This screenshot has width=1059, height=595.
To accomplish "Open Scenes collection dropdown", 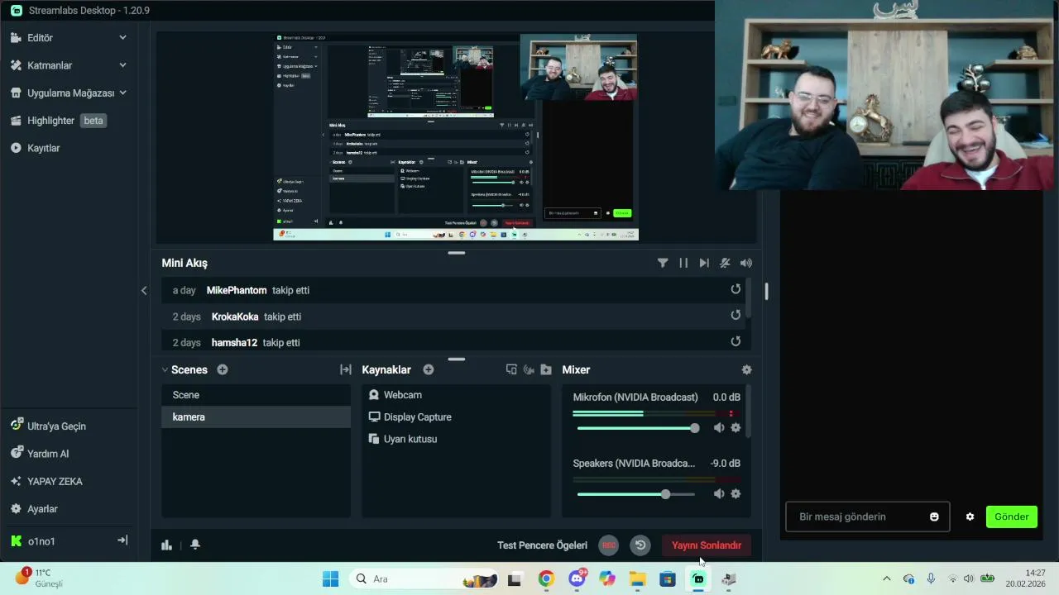I will (184, 369).
